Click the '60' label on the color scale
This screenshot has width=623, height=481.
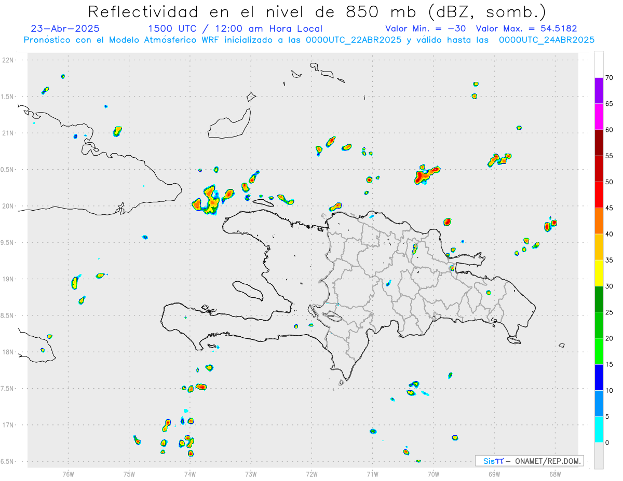(609, 130)
